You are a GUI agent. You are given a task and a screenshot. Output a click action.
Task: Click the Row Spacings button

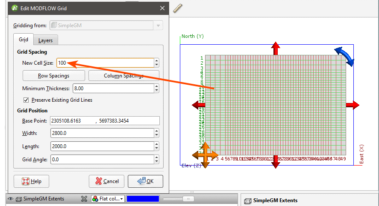click(54, 76)
